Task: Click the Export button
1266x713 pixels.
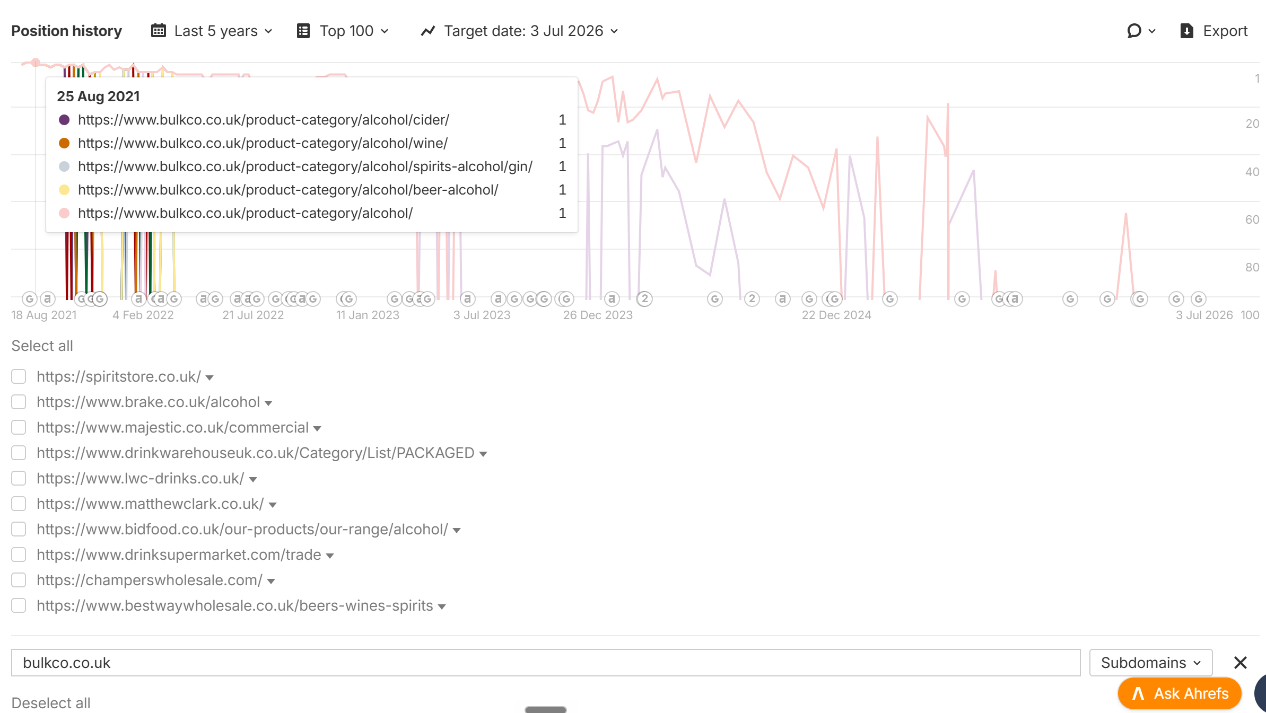Action: 1214,31
